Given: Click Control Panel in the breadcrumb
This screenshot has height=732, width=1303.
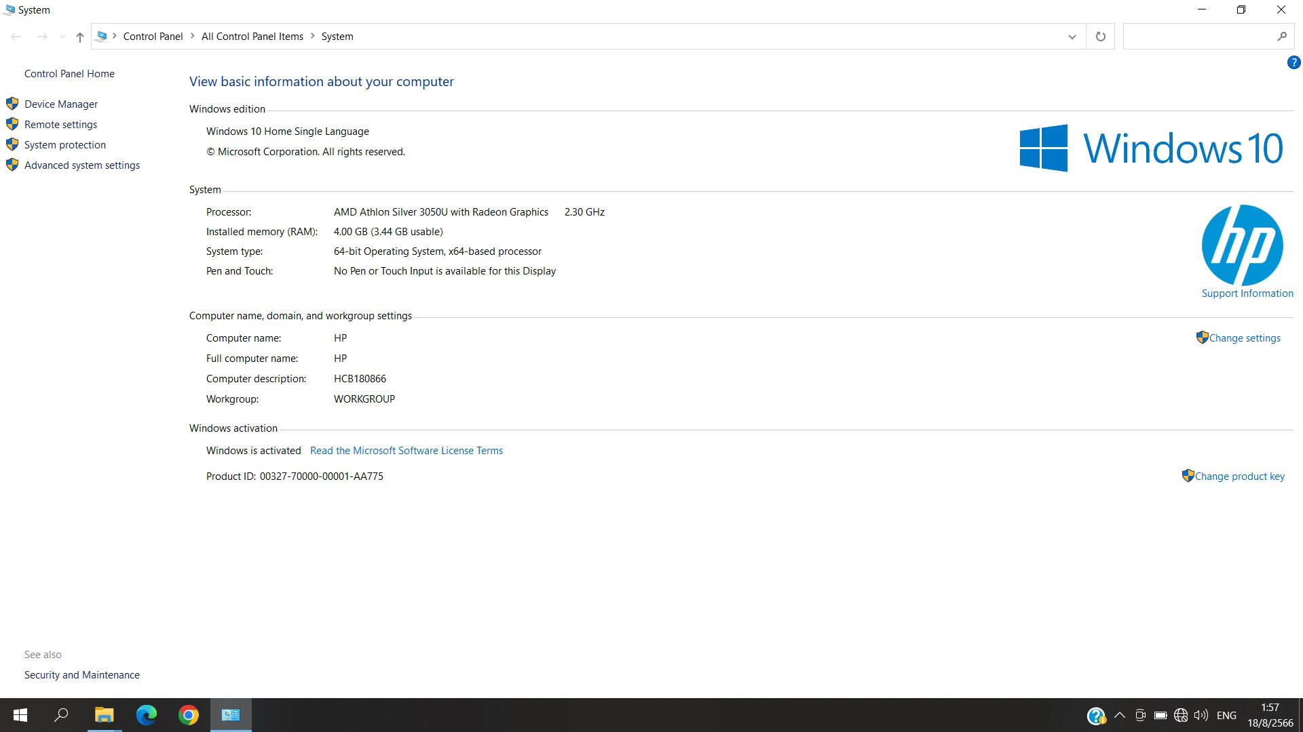Looking at the screenshot, I should [x=153, y=37].
